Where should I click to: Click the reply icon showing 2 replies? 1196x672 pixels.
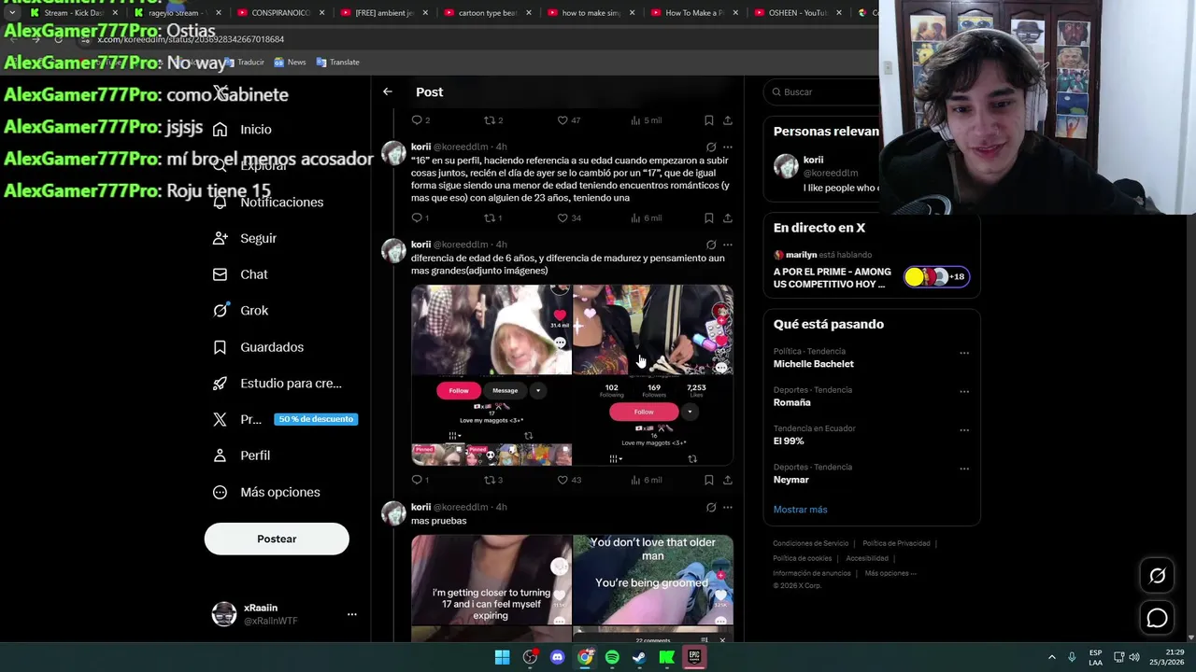click(x=417, y=120)
